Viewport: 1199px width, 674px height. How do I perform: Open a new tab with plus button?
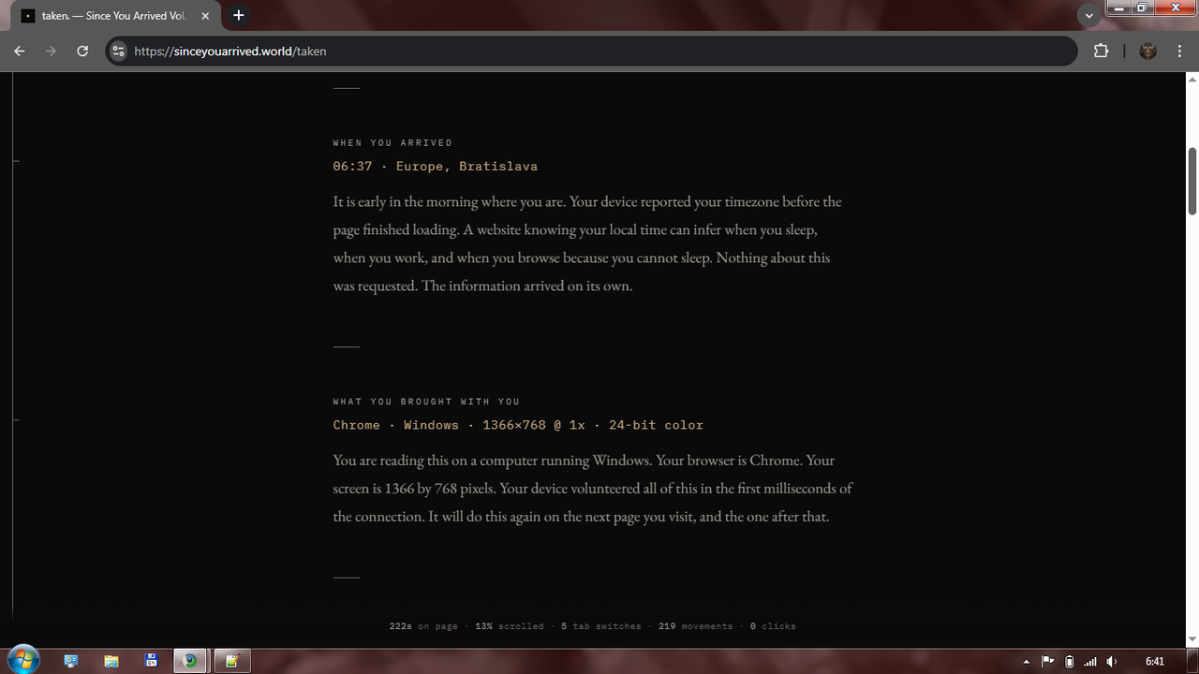tap(239, 15)
